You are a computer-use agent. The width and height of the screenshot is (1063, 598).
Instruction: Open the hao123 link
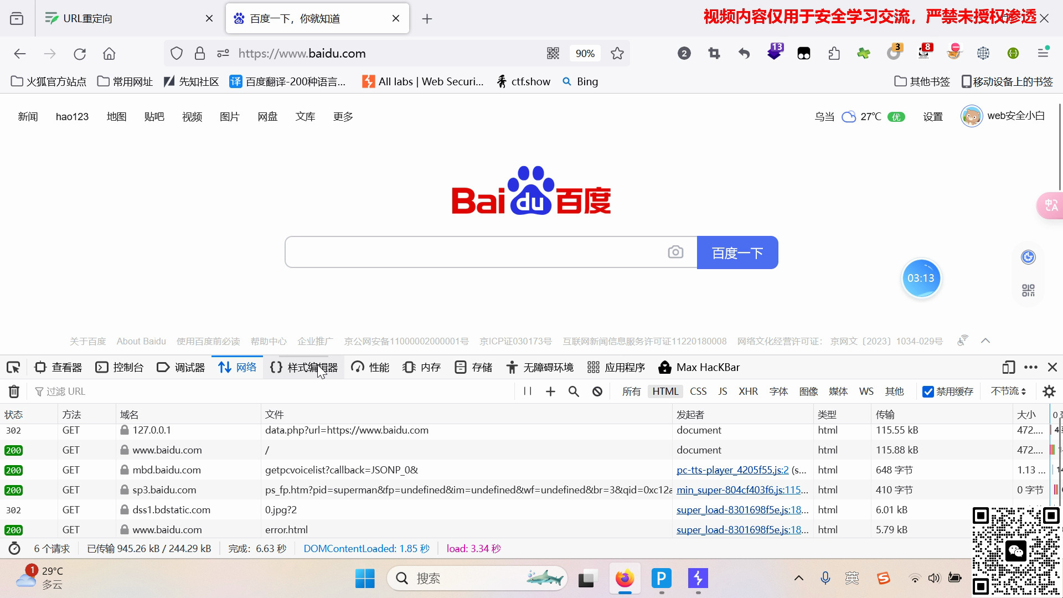coord(72,117)
